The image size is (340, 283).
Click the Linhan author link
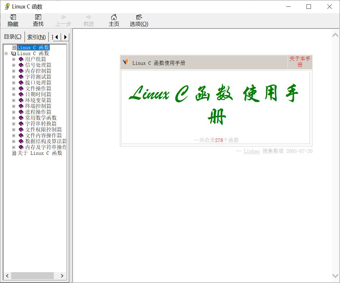252,151
